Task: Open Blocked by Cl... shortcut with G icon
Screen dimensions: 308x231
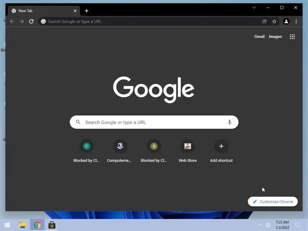Action: pos(154,151)
